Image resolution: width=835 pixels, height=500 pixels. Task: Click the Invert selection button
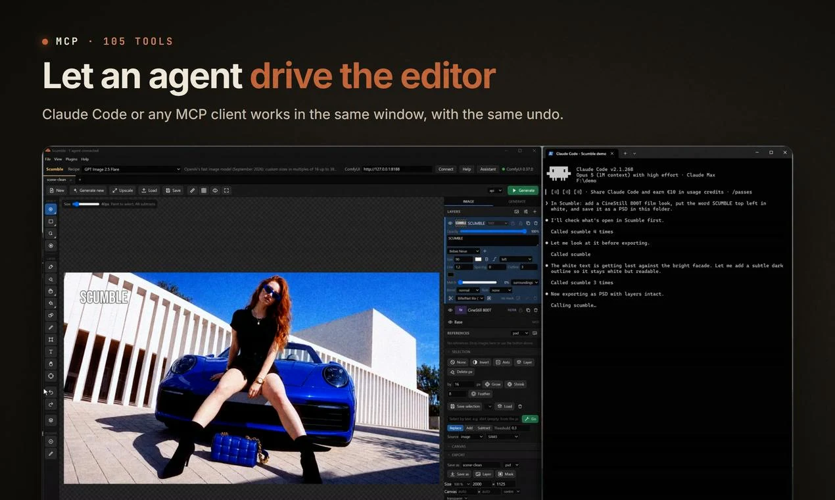pyautogui.click(x=481, y=362)
